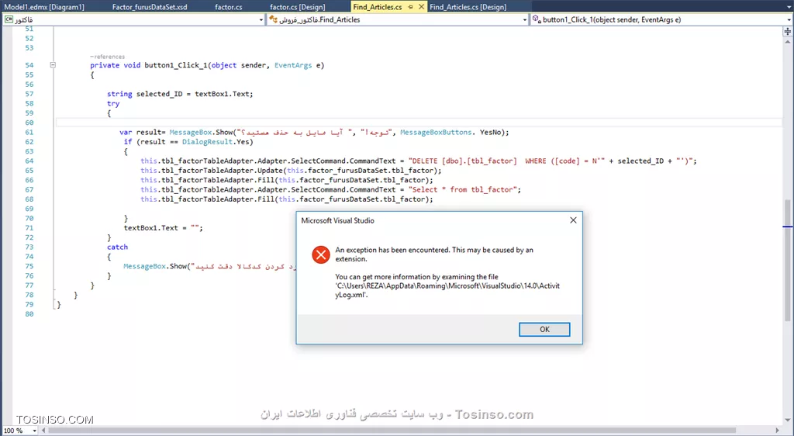
Task: Click line number 80 in the margin
Action: coord(29,314)
